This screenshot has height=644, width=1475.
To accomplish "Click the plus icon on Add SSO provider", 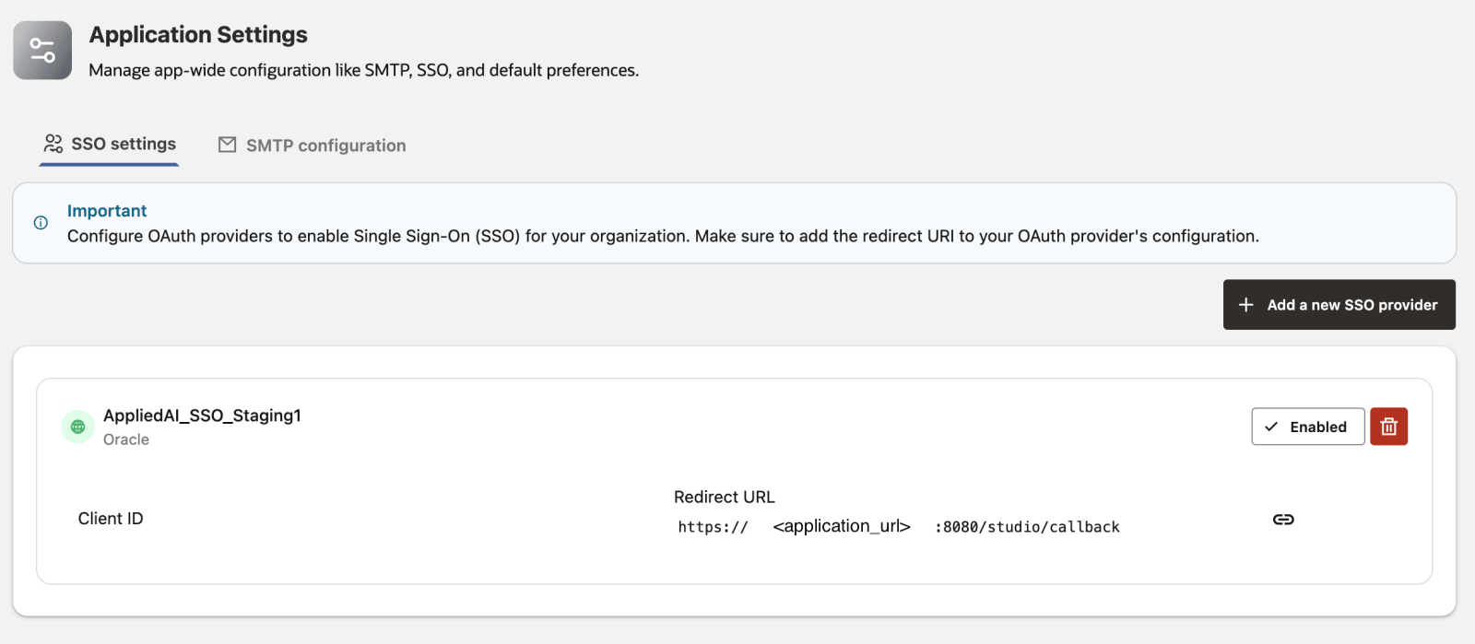I will tap(1246, 304).
